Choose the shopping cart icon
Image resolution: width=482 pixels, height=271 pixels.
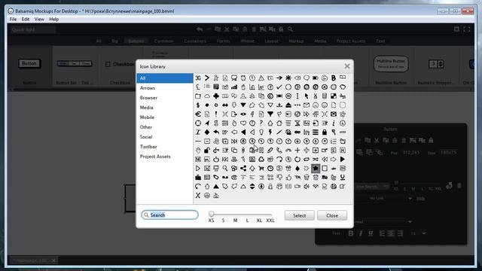(x=261, y=169)
